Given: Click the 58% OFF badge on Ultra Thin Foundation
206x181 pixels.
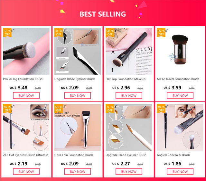Looking at the screenshot, I should click(x=59, y=109).
